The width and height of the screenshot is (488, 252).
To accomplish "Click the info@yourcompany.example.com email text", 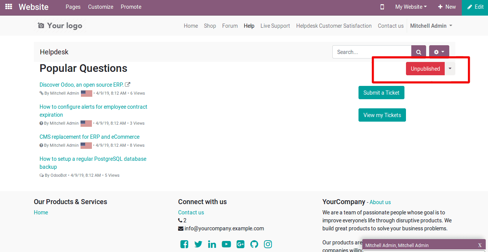I will click(x=224, y=228).
